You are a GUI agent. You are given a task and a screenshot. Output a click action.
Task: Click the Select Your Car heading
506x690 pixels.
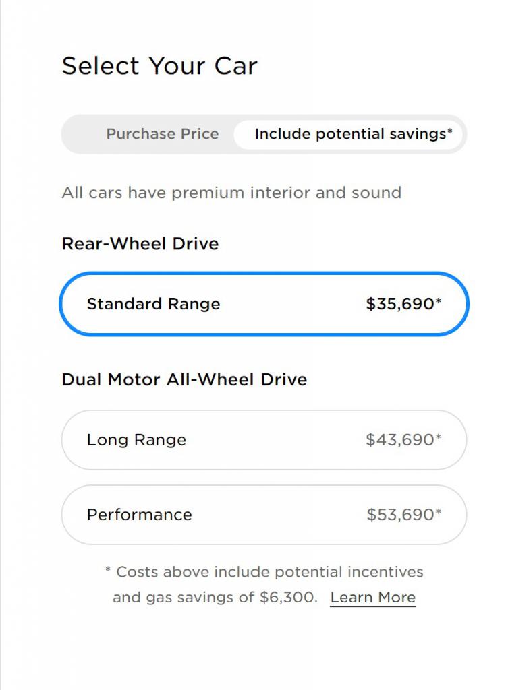point(160,66)
